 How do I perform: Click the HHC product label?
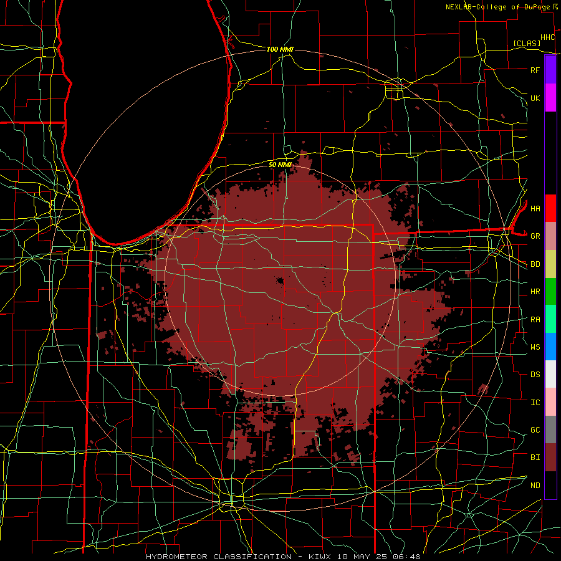(547, 37)
